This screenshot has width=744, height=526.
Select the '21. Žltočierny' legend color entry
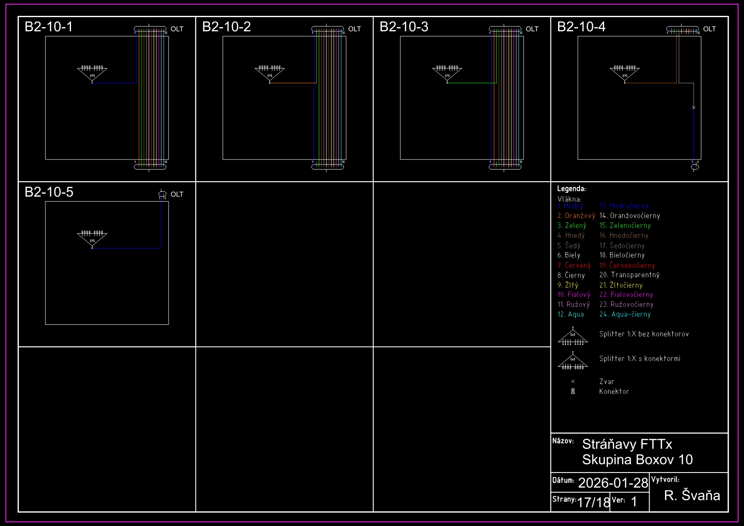coord(621,285)
